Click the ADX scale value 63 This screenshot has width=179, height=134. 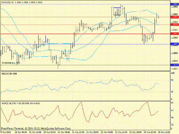172,110
